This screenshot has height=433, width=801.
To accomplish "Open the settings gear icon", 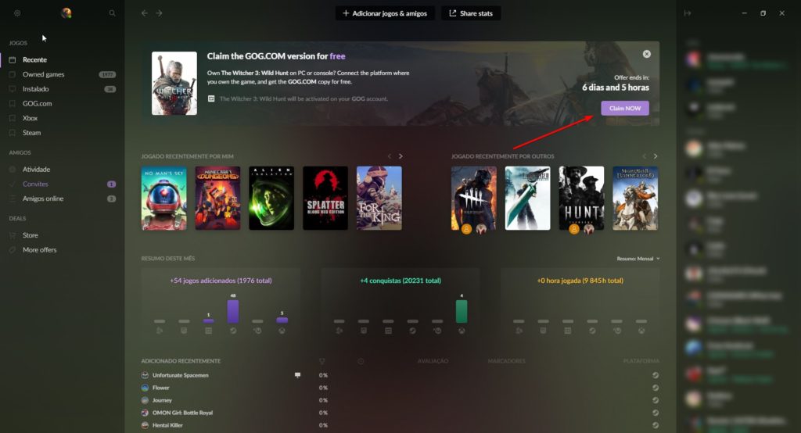I will (x=17, y=13).
